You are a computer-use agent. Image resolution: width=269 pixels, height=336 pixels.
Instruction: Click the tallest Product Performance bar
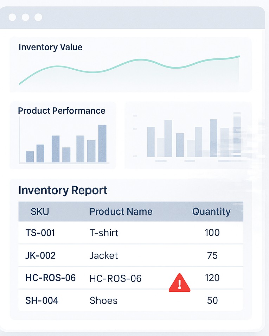click(x=102, y=144)
